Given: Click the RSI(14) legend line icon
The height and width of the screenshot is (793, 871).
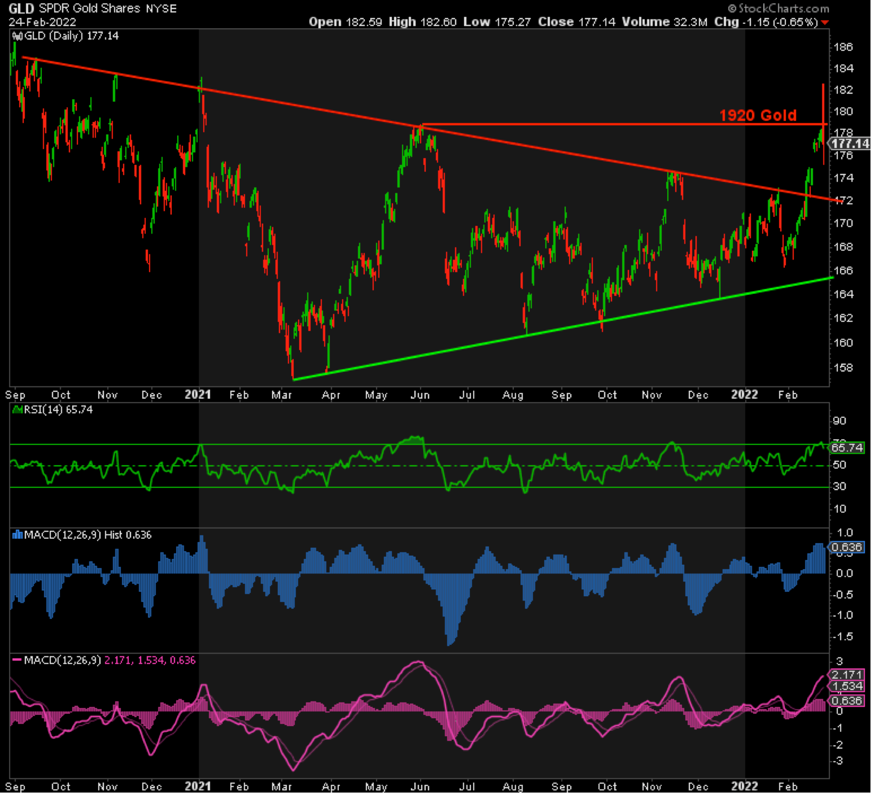Looking at the screenshot, I should (17, 410).
